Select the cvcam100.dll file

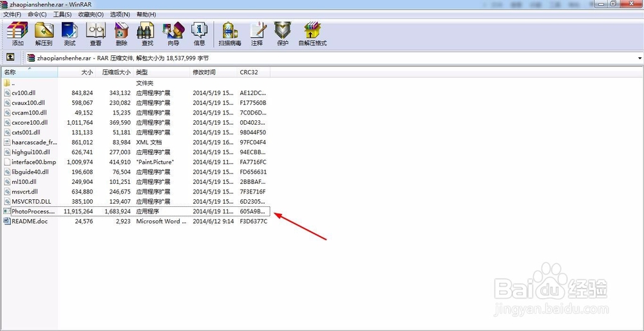tap(135, 112)
